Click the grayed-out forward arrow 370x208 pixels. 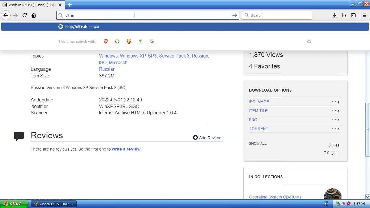coord(15,15)
